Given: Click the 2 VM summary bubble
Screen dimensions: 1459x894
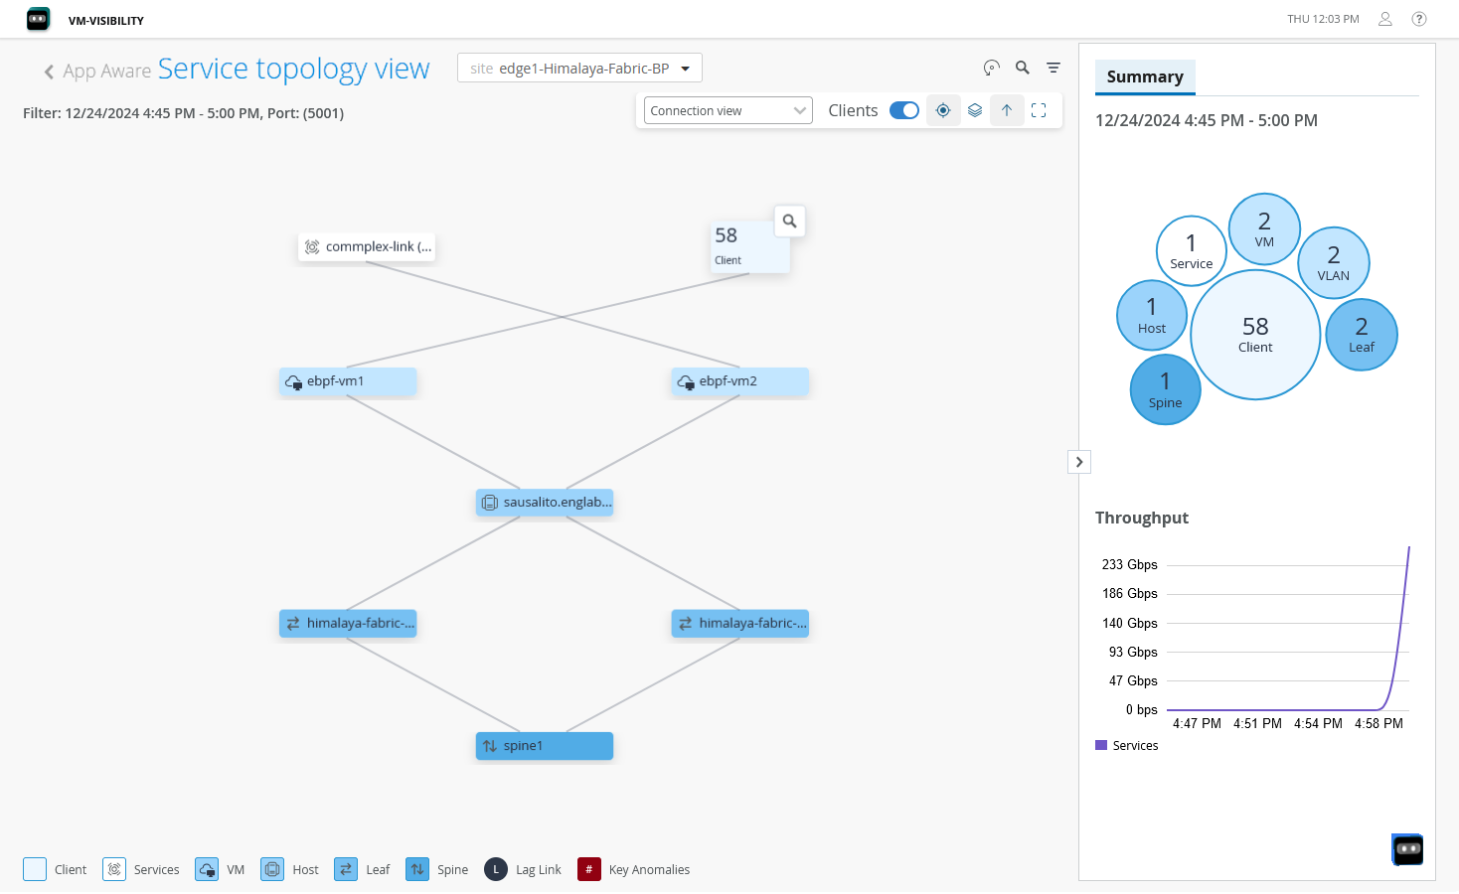Looking at the screenshot, I should click(1264, 228).
